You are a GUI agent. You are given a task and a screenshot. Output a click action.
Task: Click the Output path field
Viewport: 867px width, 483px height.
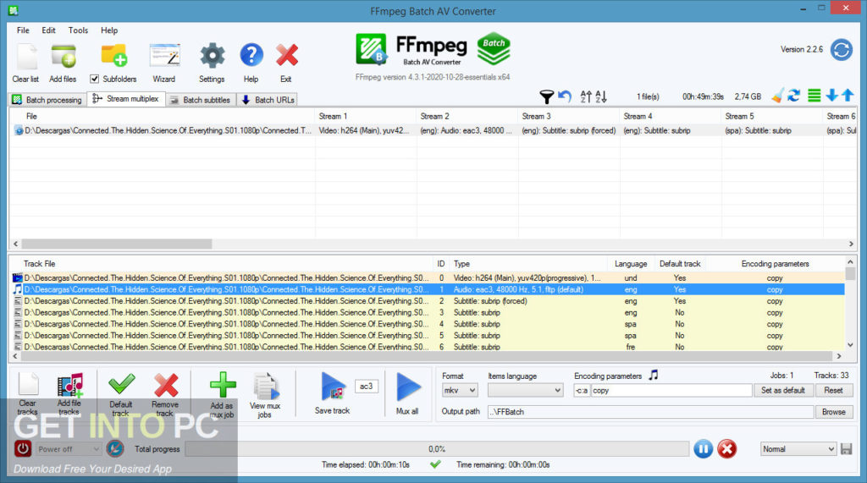650,412
